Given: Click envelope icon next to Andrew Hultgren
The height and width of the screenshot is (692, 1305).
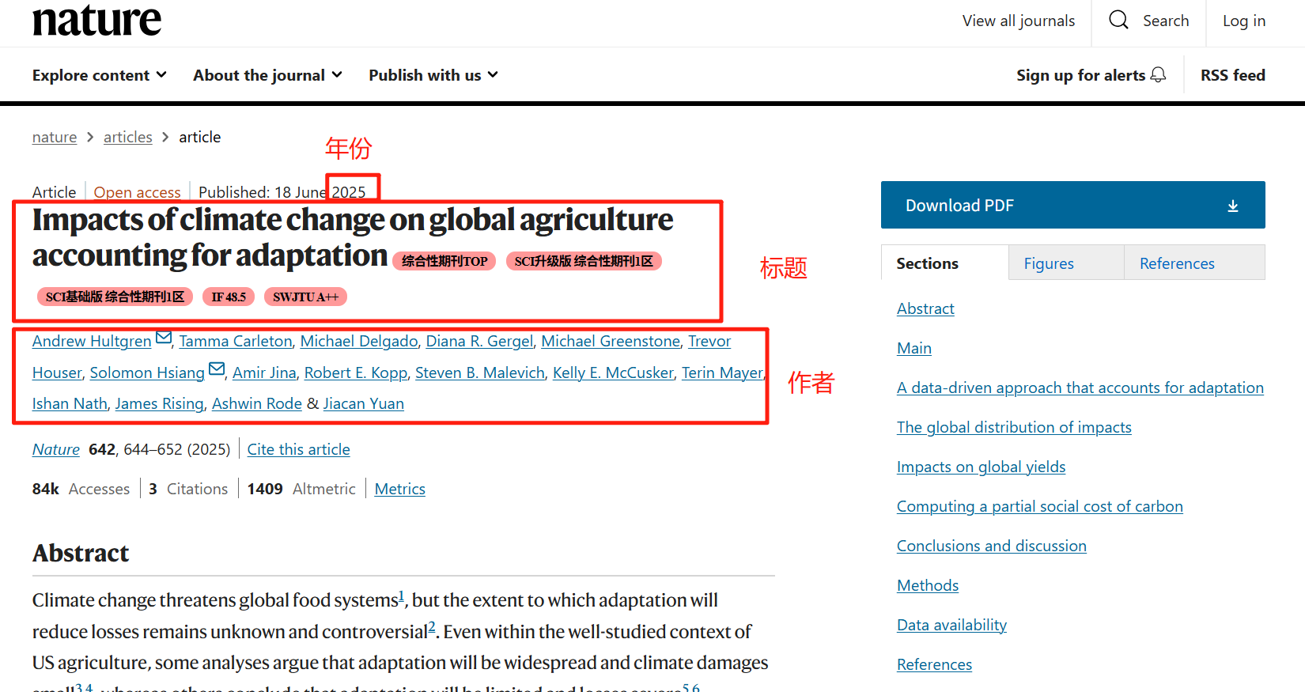Looking at the screenshot, I should 164,338.
